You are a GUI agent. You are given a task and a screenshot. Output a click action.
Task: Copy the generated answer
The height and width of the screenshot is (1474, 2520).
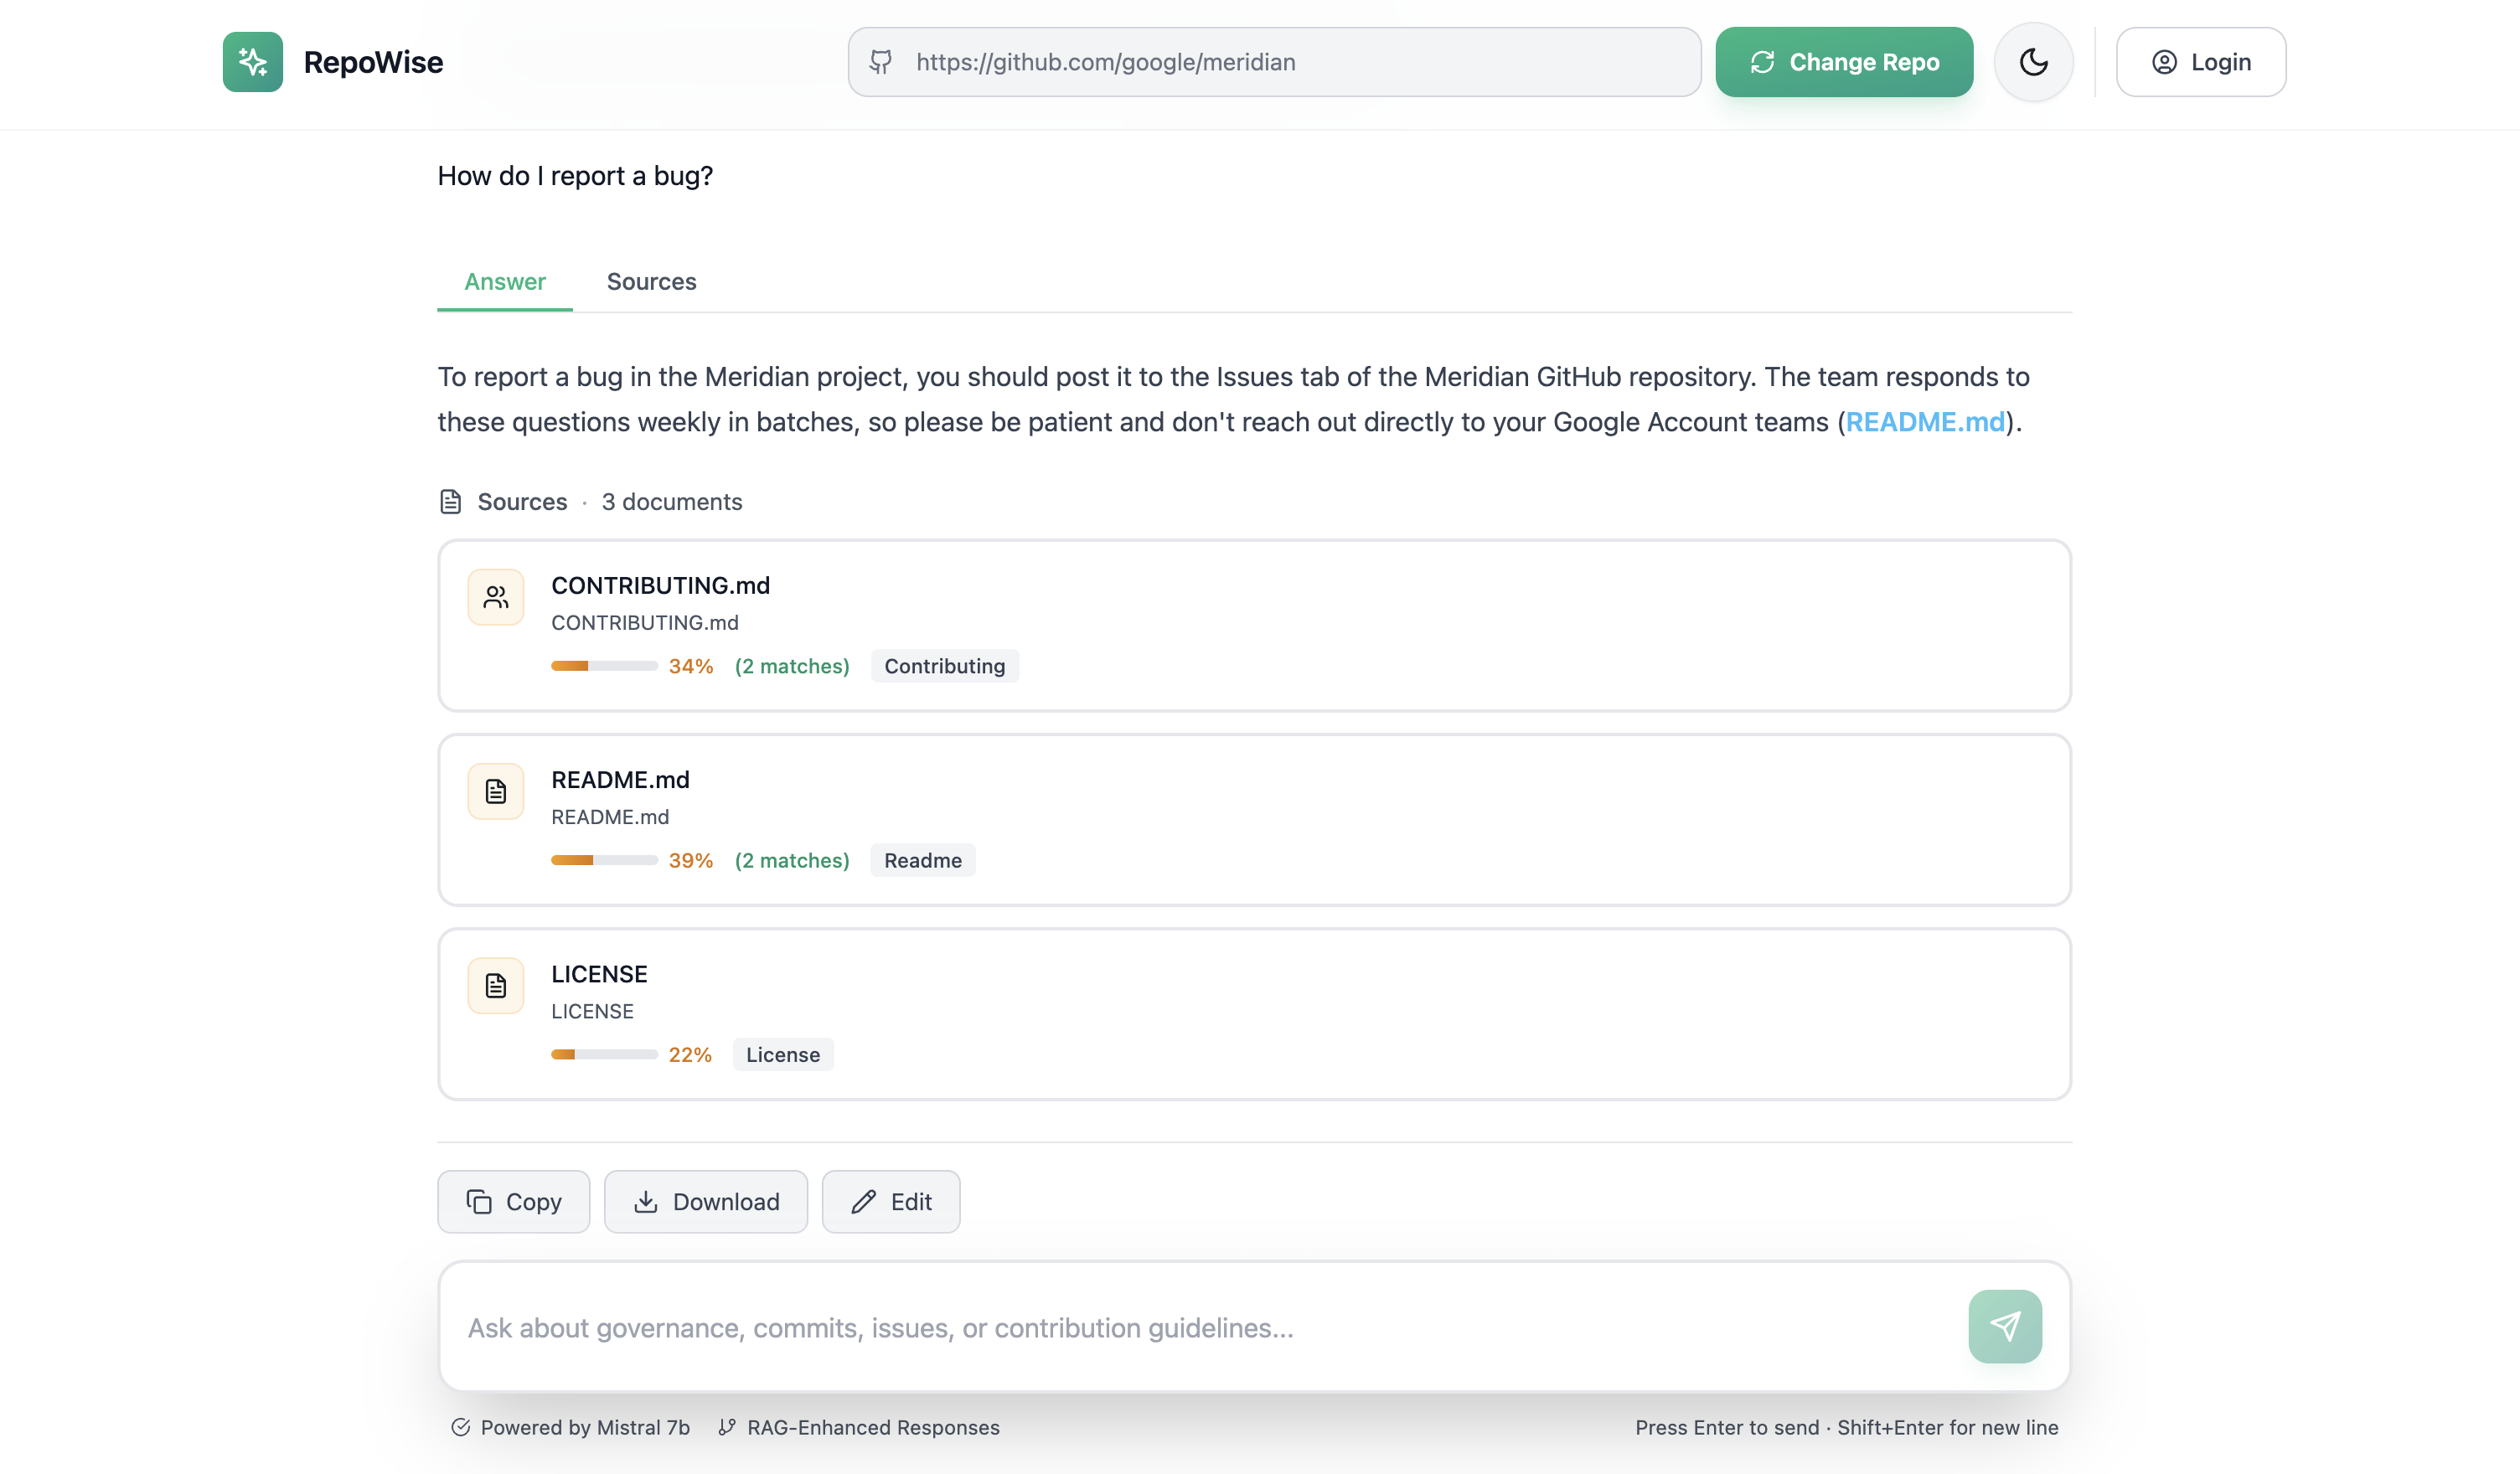(513, 1201)
